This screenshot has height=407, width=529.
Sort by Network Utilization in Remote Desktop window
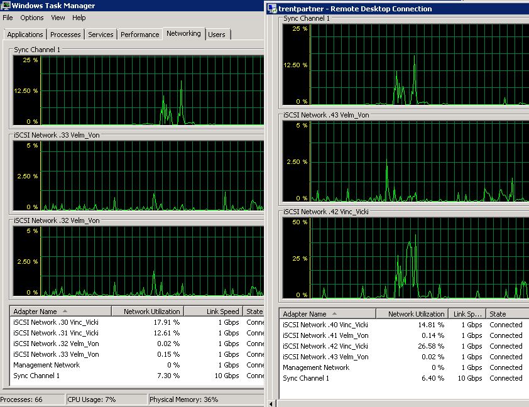click(412, 314)
